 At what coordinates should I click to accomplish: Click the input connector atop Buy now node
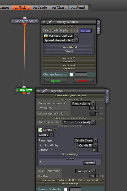pos(24,87)
